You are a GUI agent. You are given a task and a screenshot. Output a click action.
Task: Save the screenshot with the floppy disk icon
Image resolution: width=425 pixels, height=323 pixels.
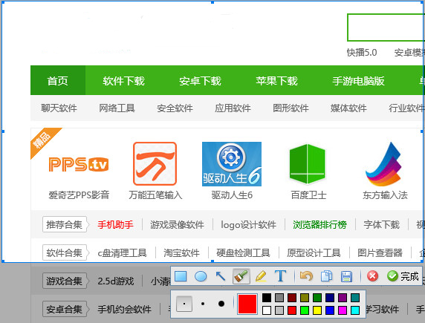(346, 276)
